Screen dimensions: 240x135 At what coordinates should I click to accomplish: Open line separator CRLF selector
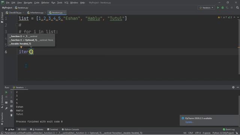coord(190,133)
